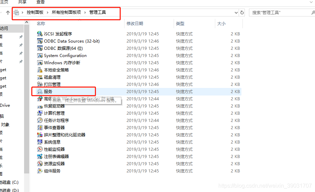The width and height of the screenshot is (315, 192).
Task: Open the iSCSI 发起程序 shortcut icon
Action: 40,34
